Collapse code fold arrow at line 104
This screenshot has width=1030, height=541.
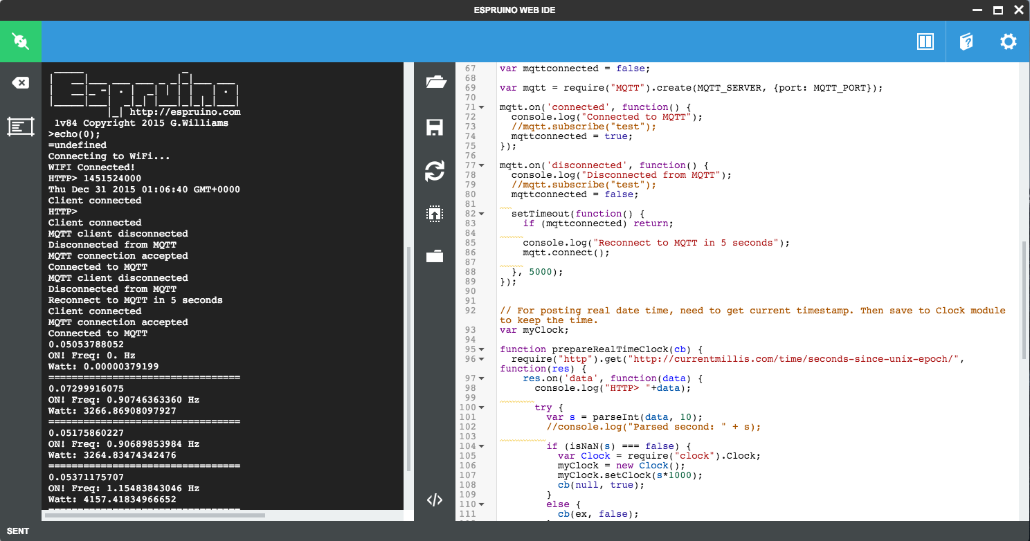[482, 446]
